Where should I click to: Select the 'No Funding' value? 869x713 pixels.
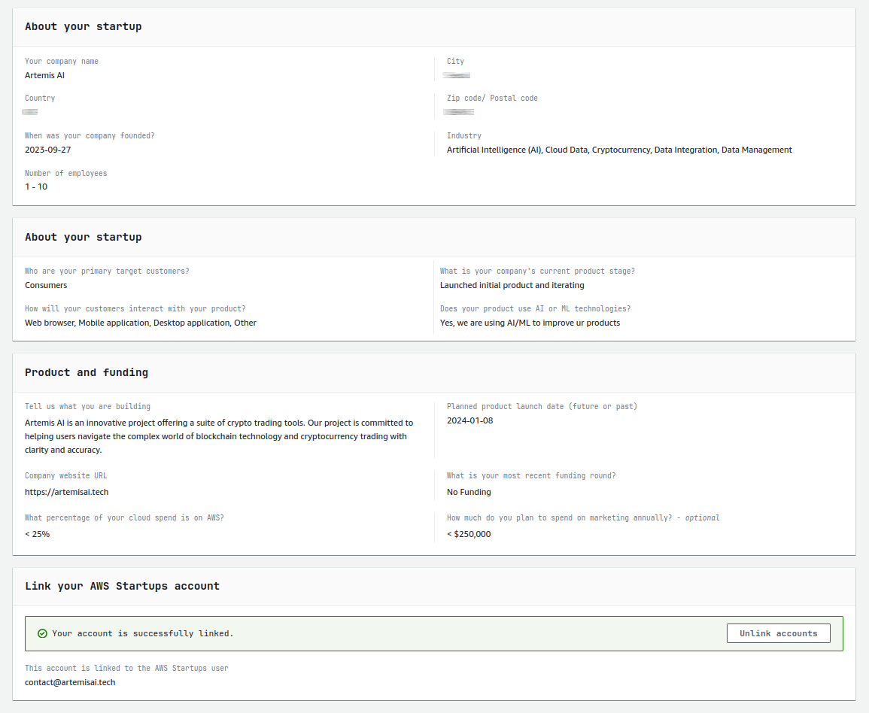click(x=469, y=492)
